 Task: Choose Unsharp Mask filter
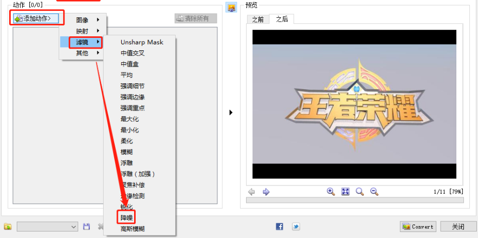(142, 42)
